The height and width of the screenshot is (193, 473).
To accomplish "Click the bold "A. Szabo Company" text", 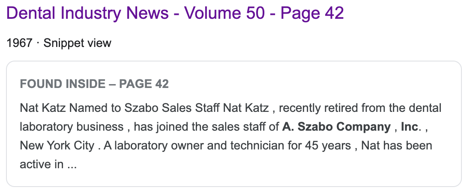I will point(336,127).
